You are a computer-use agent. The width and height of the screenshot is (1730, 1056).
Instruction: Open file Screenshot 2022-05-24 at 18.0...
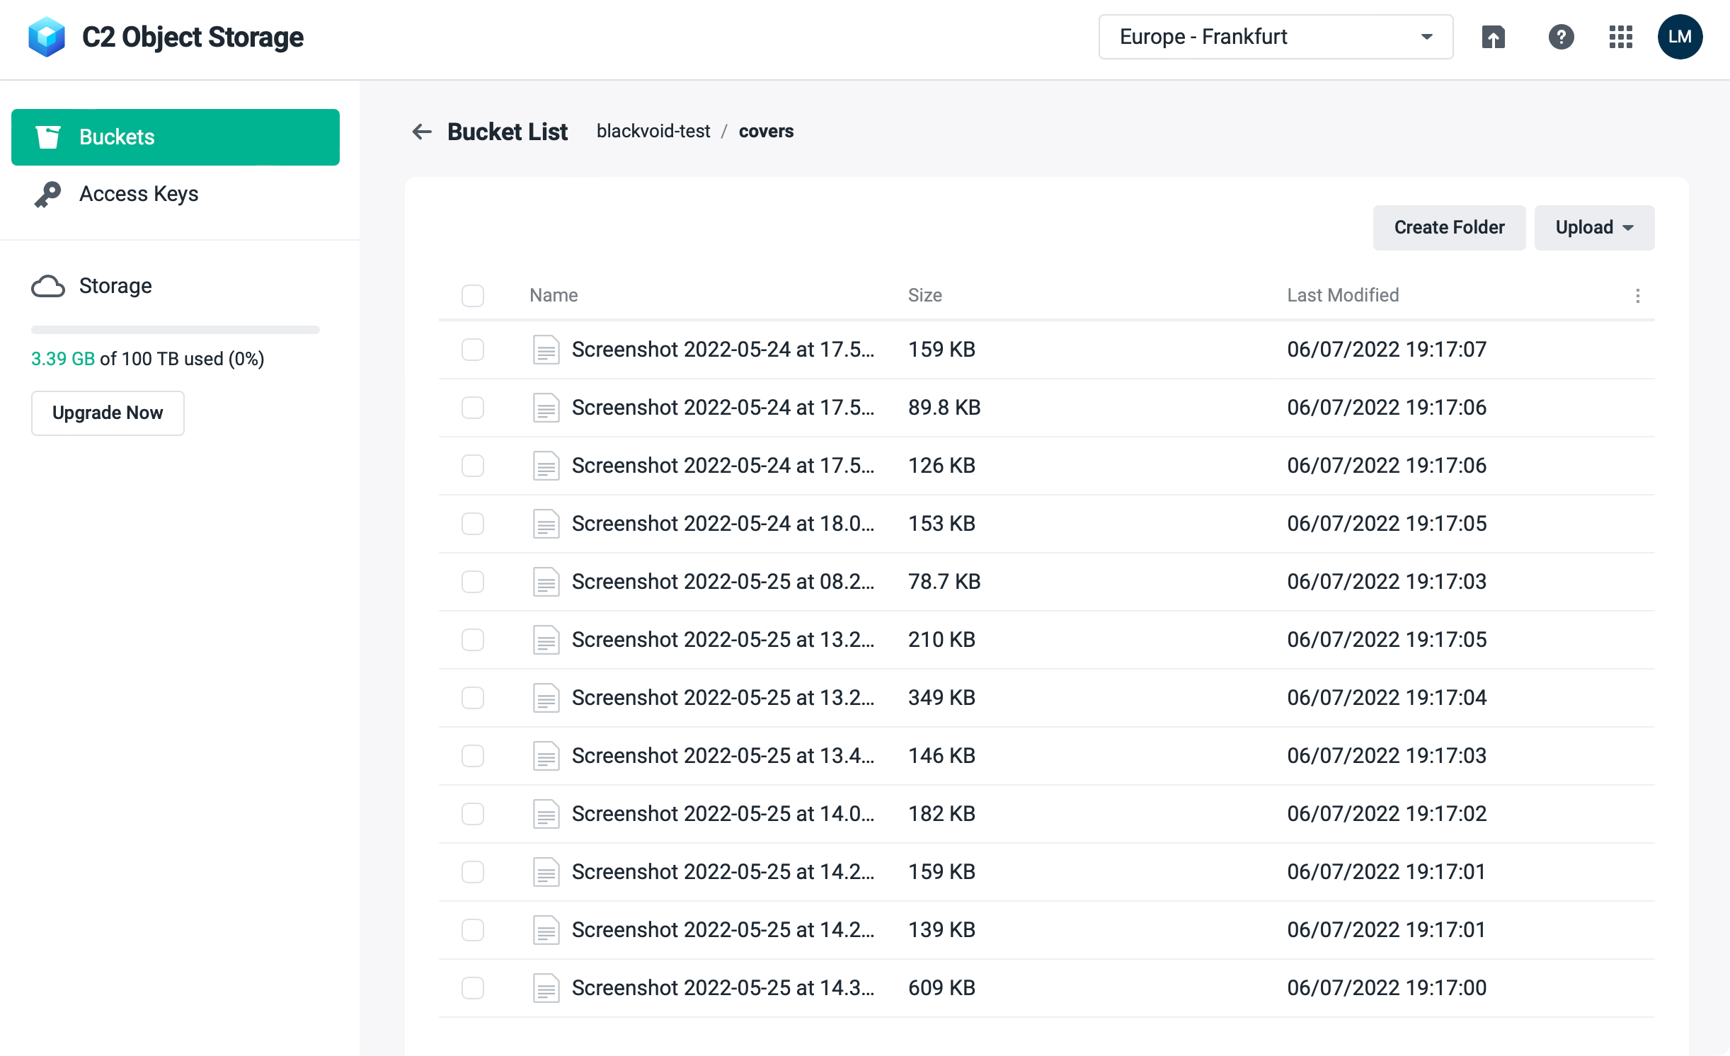pos(723,524)
